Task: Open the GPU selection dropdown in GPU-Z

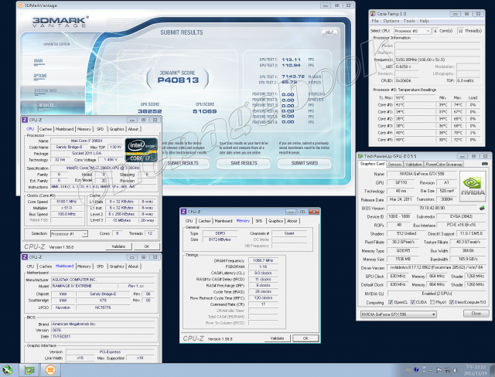Action: [398, 314]
